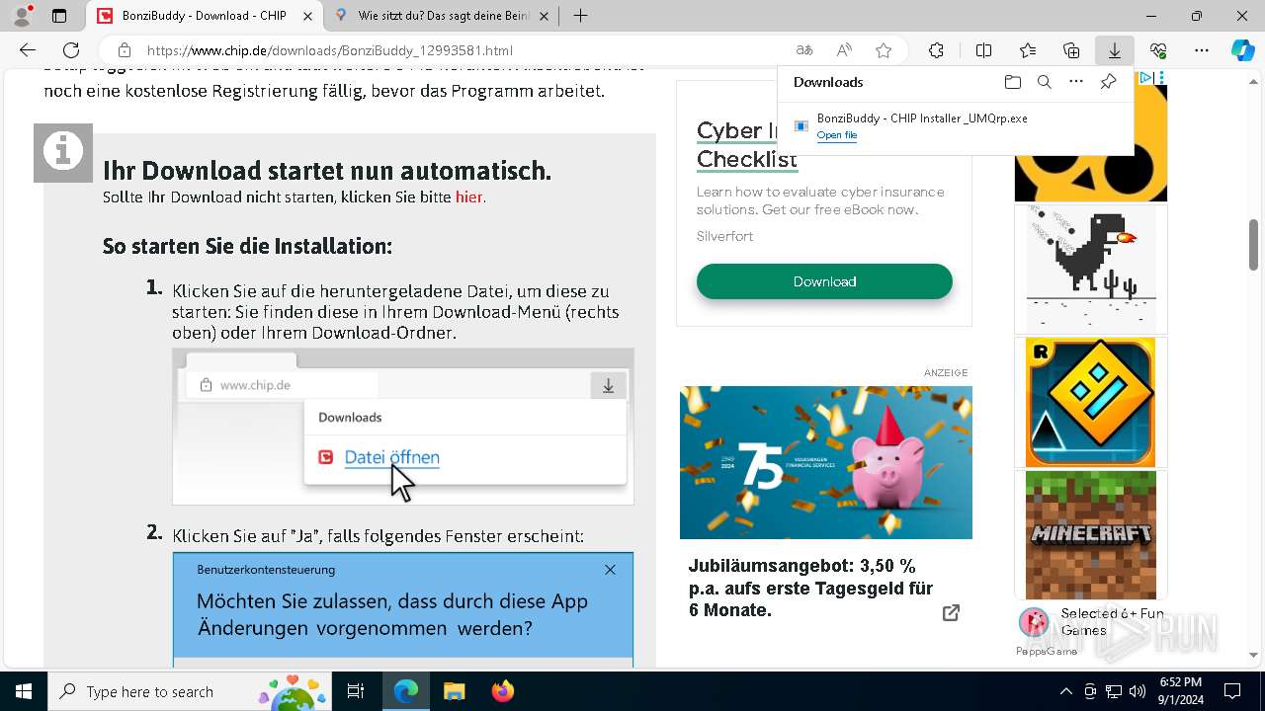This screenshot has width=1265, height=711.
Task: Click the BonziBuddy installer file icon
Action: click(x=801, y=125)
